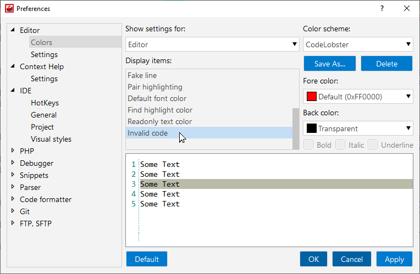The width and height of the screenshot is (420, 274).
Task: Select Default font color display item
Action: pos(209,98)
